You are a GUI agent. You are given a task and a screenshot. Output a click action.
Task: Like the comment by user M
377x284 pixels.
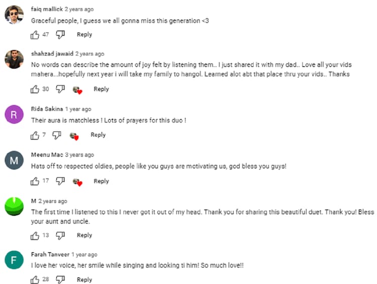click(x=35, y=235)
